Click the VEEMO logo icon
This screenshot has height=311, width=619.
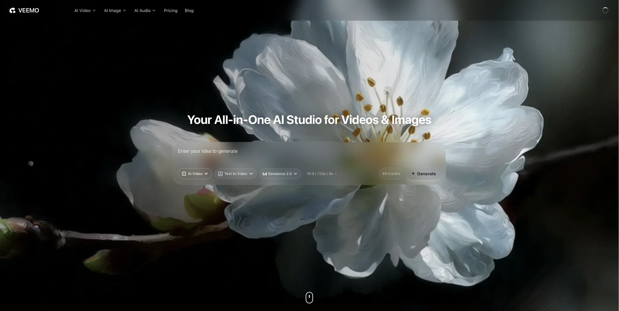click(12, 11)
